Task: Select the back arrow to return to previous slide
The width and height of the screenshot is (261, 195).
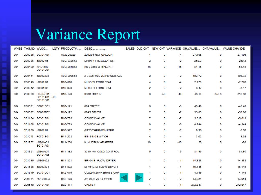Action: (124, 178)
